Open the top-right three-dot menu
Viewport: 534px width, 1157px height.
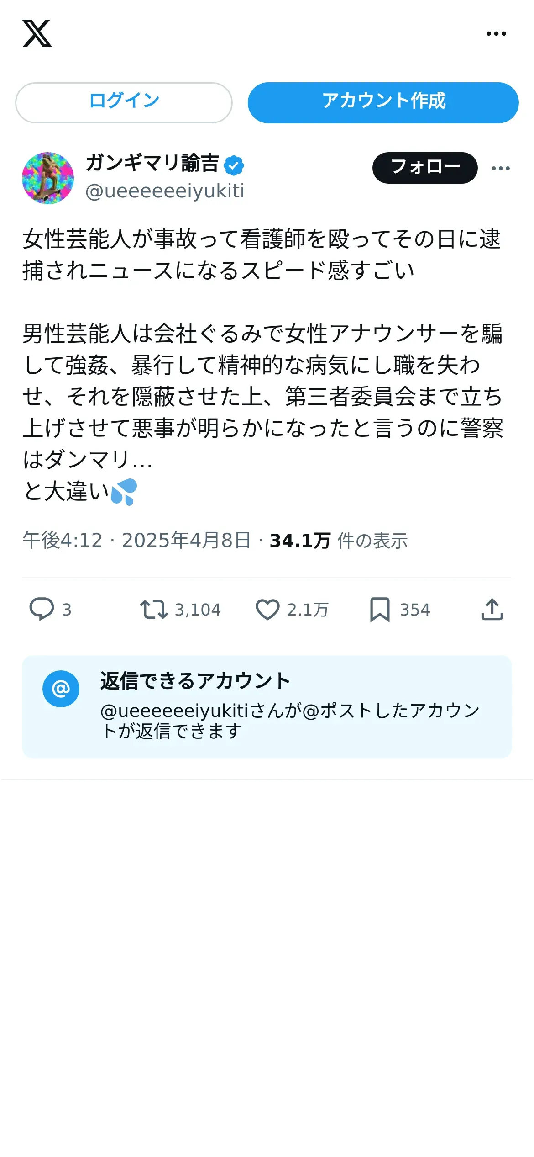click(496, 33)
